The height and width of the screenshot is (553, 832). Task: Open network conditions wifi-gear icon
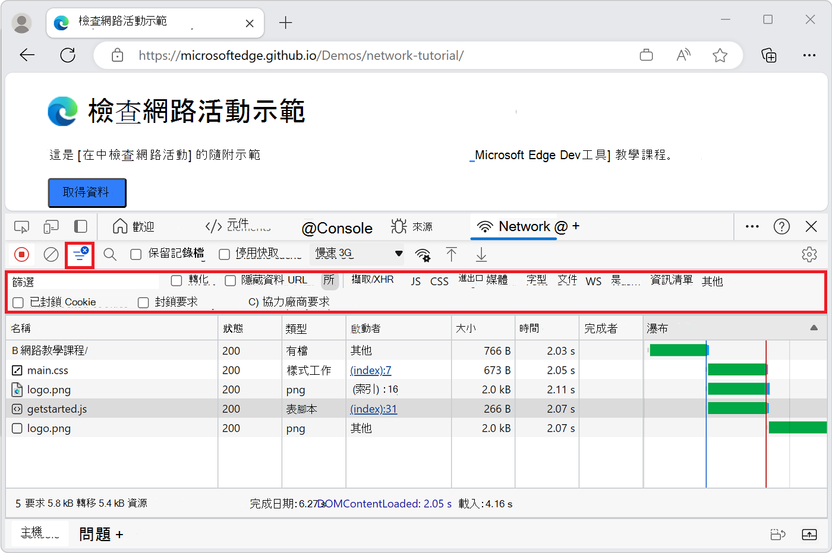tap(423, 255)
